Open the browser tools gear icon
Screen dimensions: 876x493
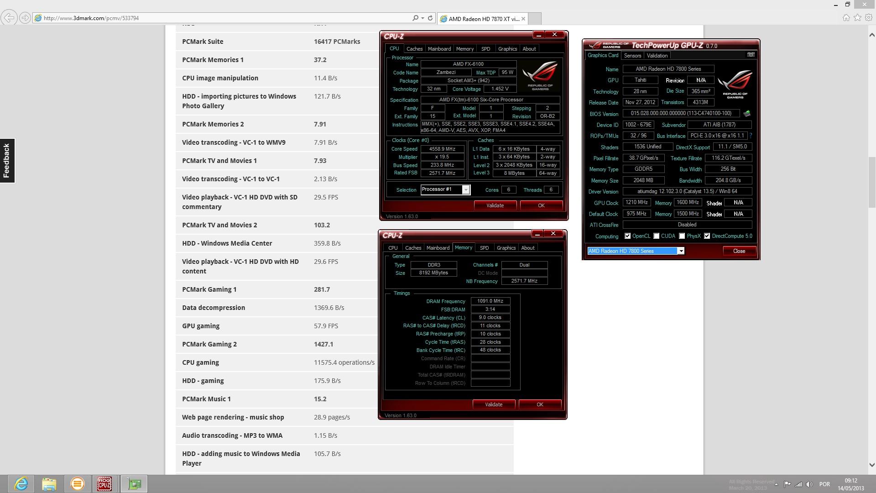869,18
